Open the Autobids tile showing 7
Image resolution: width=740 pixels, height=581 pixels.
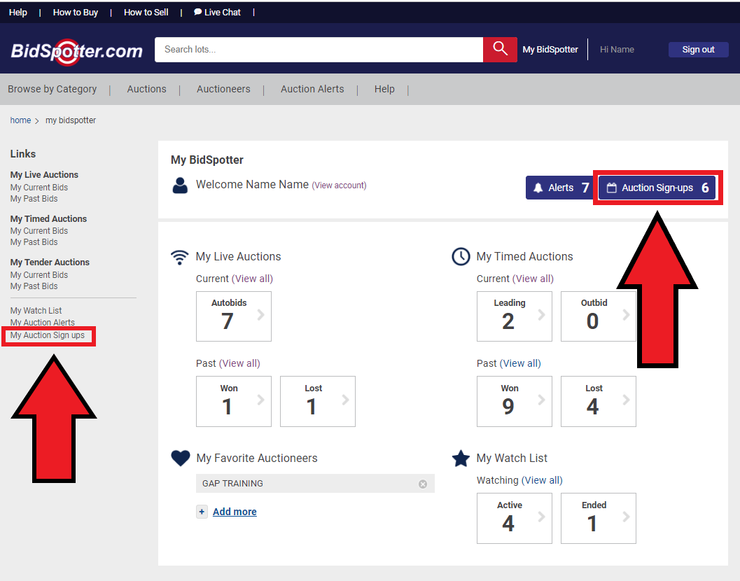click(234, 316)
